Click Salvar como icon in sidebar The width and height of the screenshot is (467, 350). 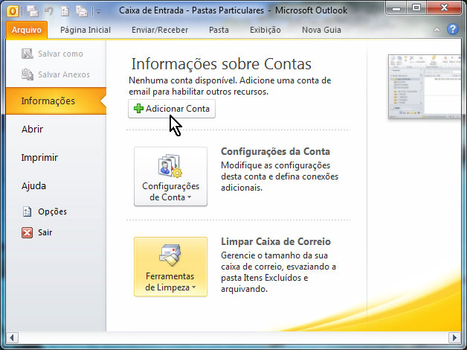click(28, 54)
